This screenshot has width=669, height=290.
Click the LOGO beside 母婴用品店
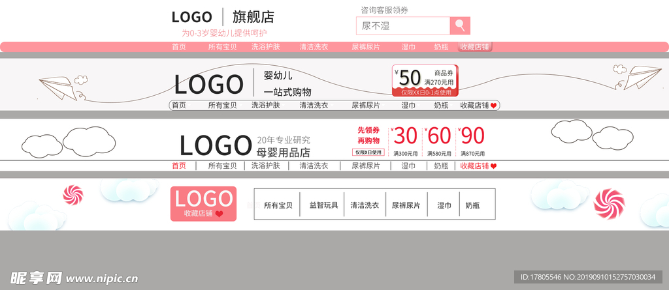pyautogui.click(x=216, y=145)
